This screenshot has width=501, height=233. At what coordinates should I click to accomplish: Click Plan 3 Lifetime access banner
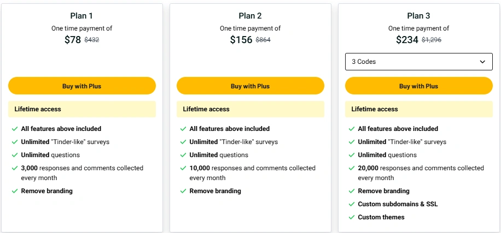click(418, 109)
